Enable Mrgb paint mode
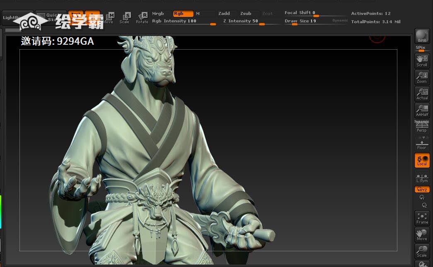This screenshot has width=433, height=267. 161,14
